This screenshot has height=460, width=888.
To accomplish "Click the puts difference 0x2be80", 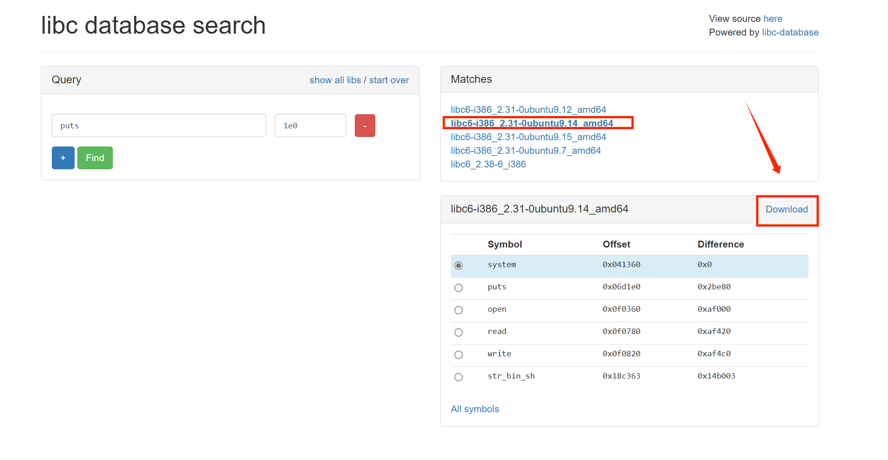I will (x=714, y=287).
